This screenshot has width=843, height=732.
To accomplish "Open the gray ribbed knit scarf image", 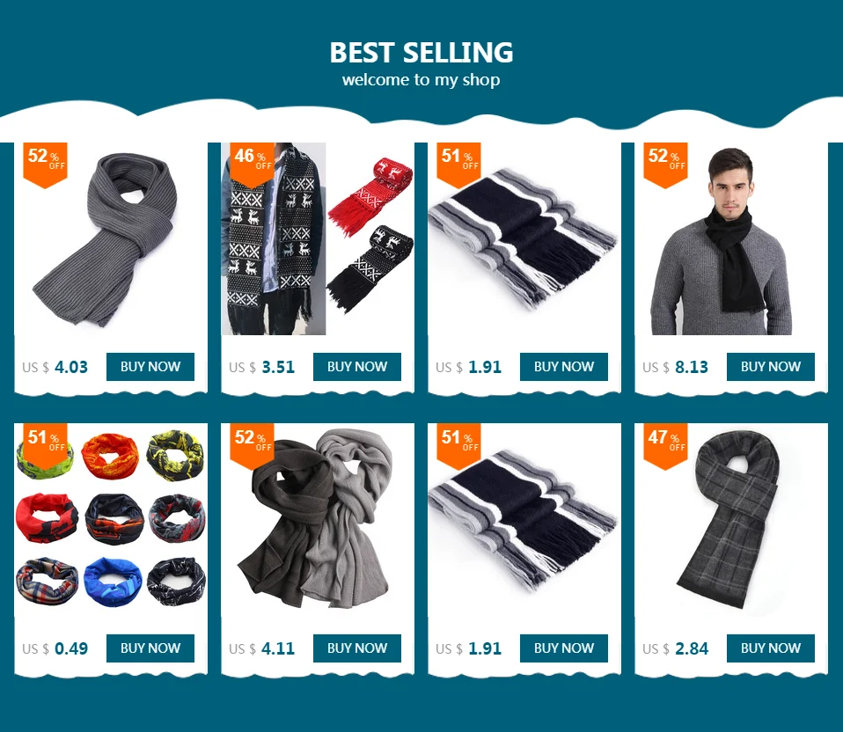I will [x=110, y=239].
